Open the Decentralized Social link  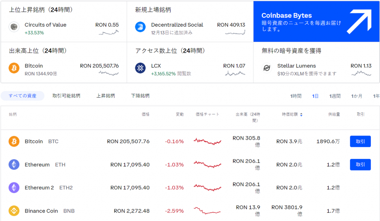177,25
